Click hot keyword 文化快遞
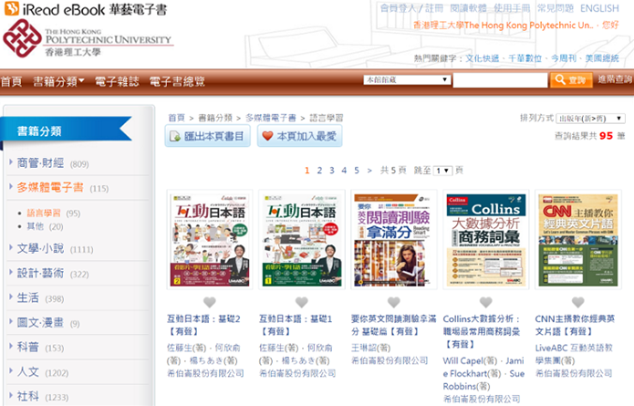This screenshot has width=634, height=406. [x=482, y=58]
